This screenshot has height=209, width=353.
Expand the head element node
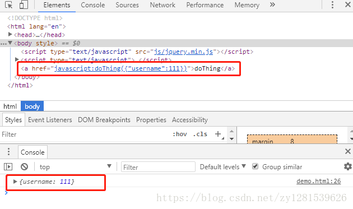[x=10, y=34]
